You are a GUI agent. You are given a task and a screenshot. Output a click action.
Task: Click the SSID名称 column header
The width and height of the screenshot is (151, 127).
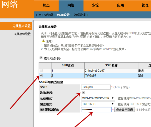(x=111, y=65)
